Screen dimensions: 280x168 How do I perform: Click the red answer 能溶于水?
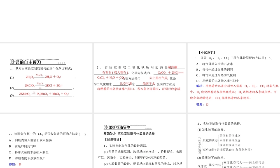[149, 84]
